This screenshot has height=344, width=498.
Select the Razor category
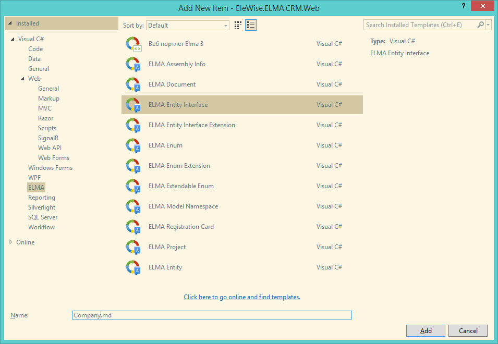pyautogui.click(x=46, y=118)
